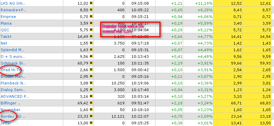This screenshot has height=126, width=274.
Task: Click the R icon in the ADVANCED P.. row
Action: 91,96
